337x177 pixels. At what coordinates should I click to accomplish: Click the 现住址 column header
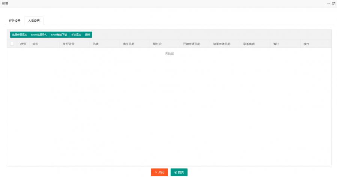click(157, 44)
